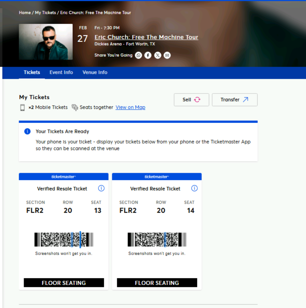
Task: Share event on Facebook icon
Action: coord(148,56)
